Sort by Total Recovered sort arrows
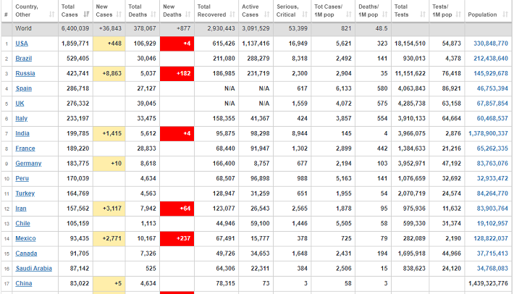This screenshot has height=294, width=514. click(x=232, y=14)
